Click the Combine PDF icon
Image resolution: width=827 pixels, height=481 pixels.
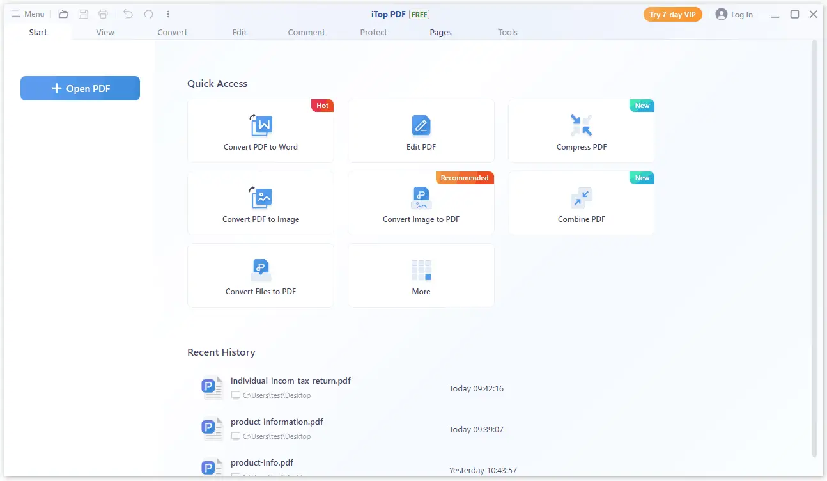pos(582,198)
